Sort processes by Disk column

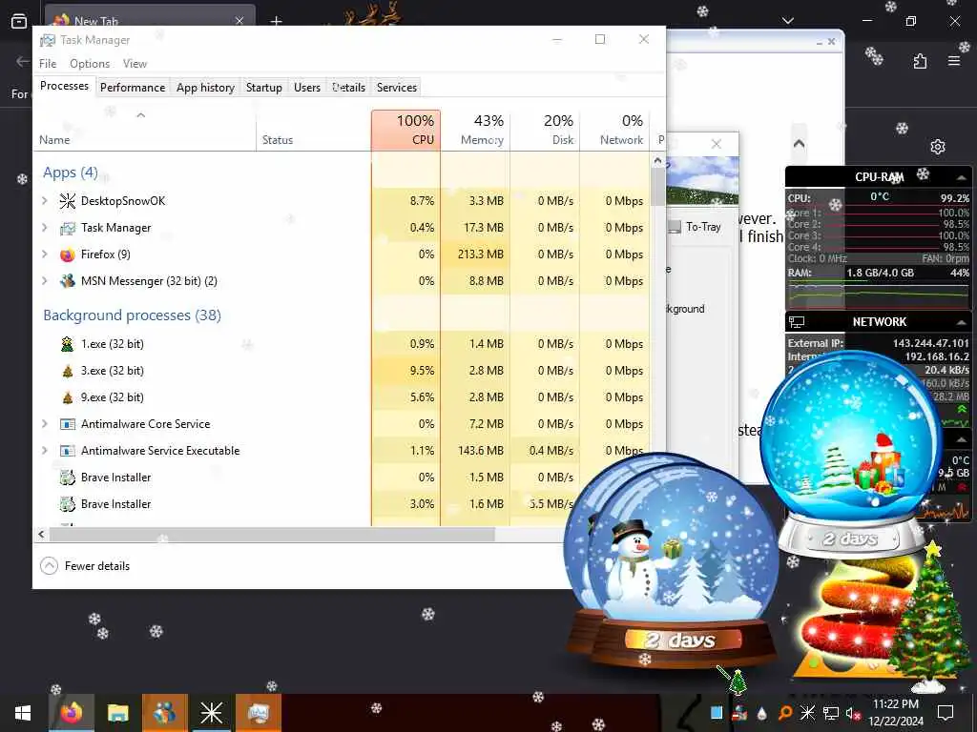coord(545,130)
